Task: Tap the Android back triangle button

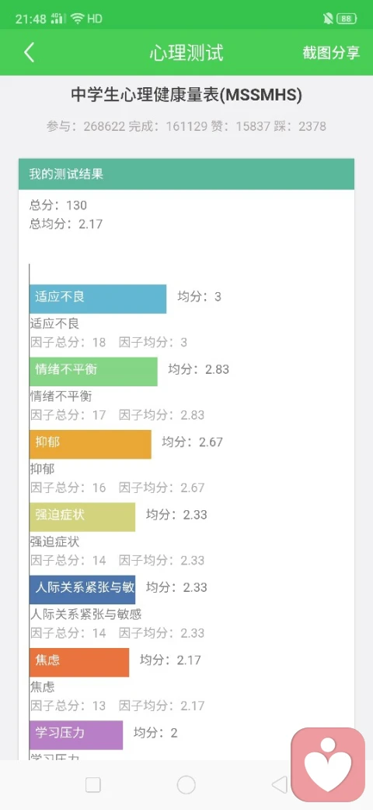Action: point(279,785)
